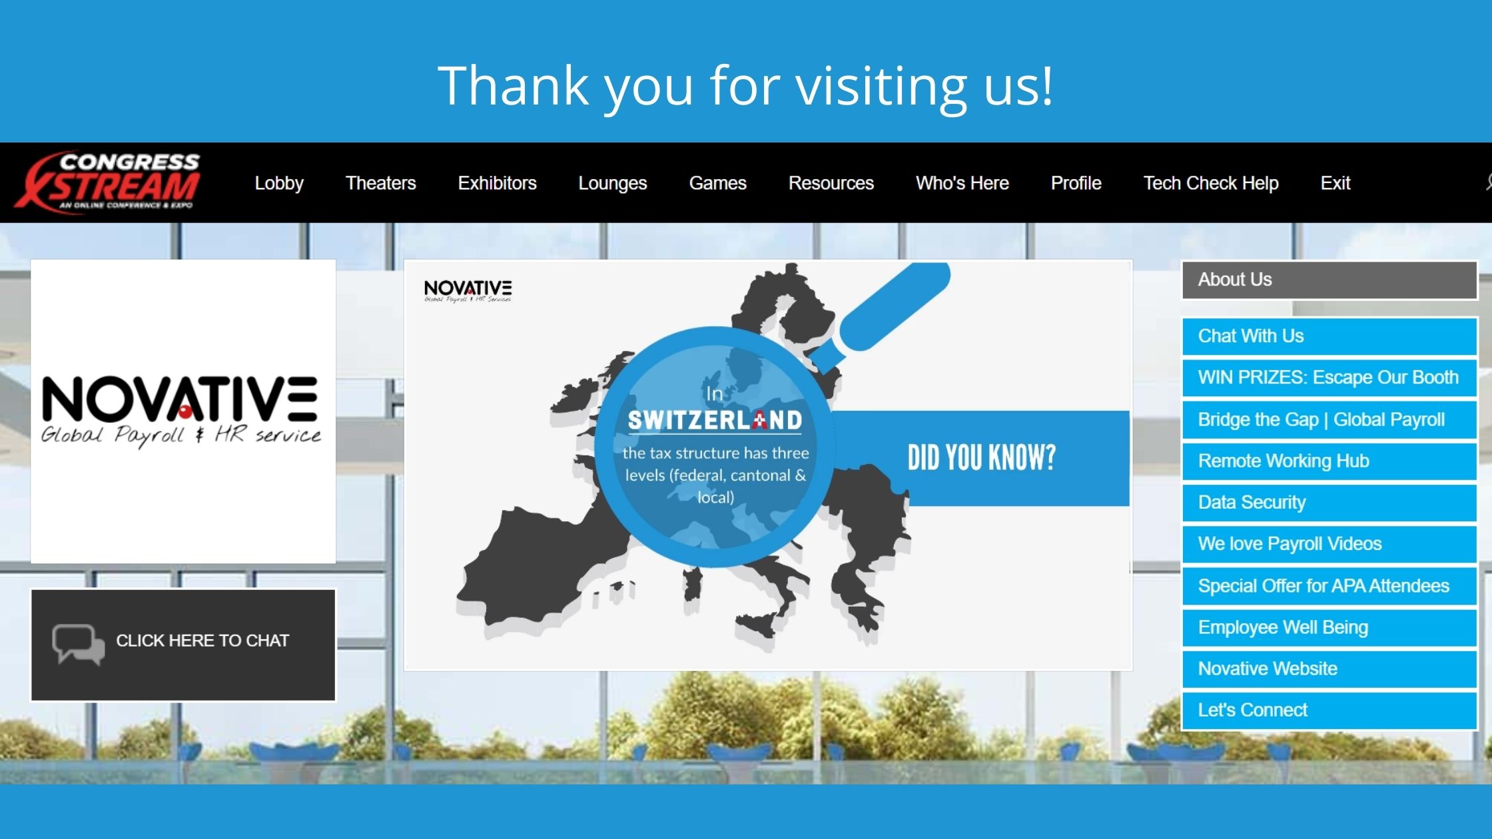Open Special Offer for APA Attendees

[x=1329, y=586]
